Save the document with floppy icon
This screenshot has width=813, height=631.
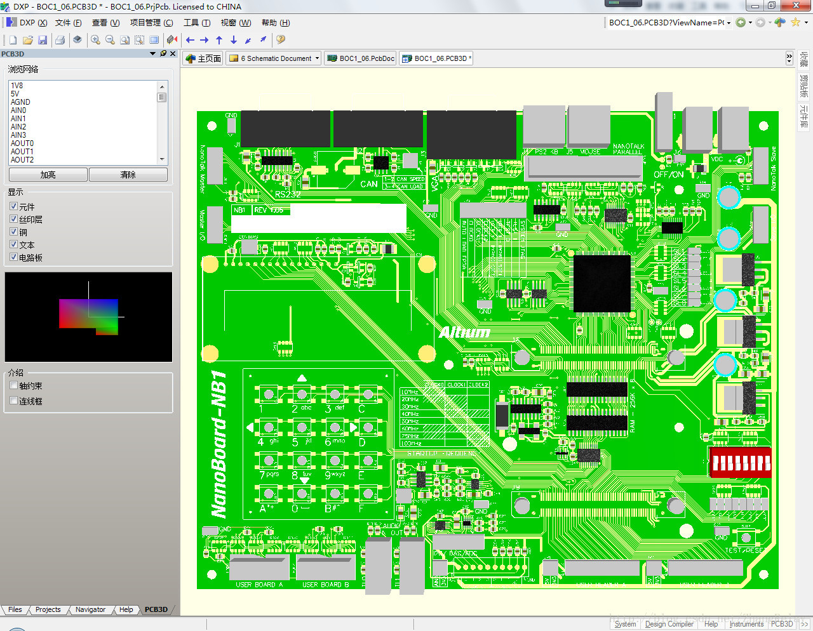tap(43, 40)
